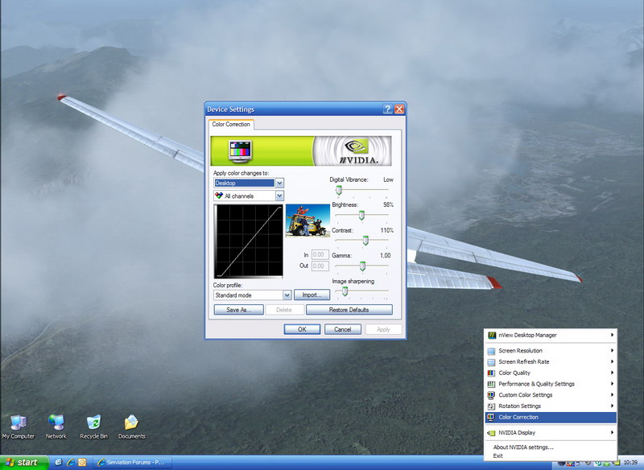Open the Standard mode color profile dropdown

(287, 295)
